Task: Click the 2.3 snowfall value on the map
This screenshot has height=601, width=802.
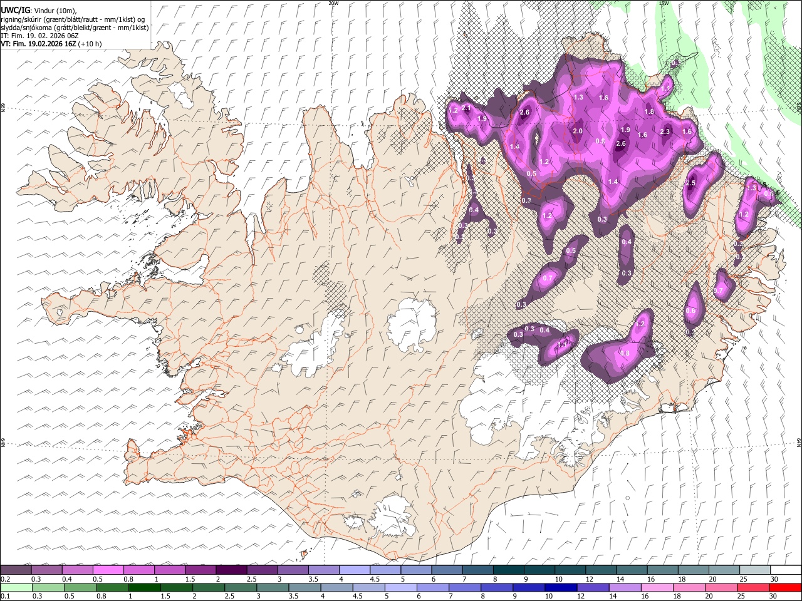Action: point(665,131)
